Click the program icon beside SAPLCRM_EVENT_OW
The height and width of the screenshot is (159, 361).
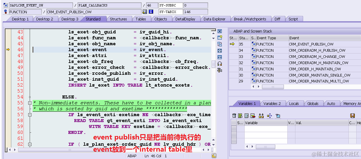[6, 5]
